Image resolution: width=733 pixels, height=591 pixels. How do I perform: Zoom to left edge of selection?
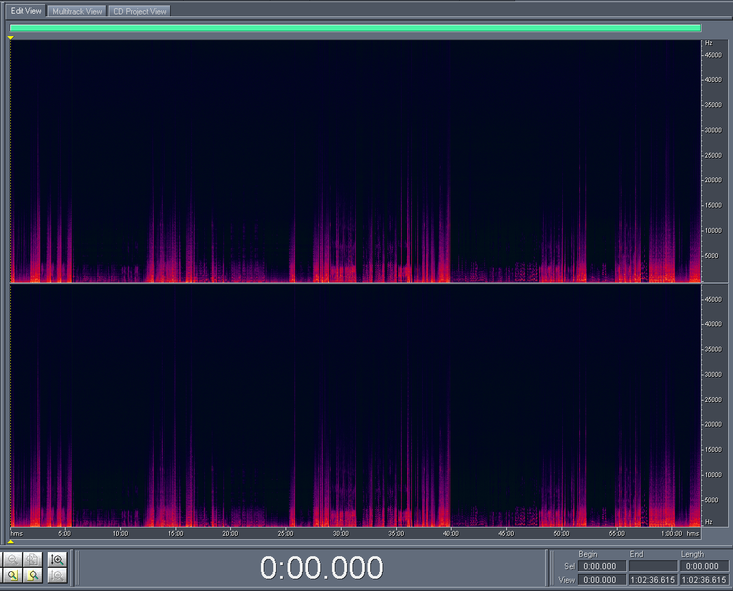tap(12, 576)
